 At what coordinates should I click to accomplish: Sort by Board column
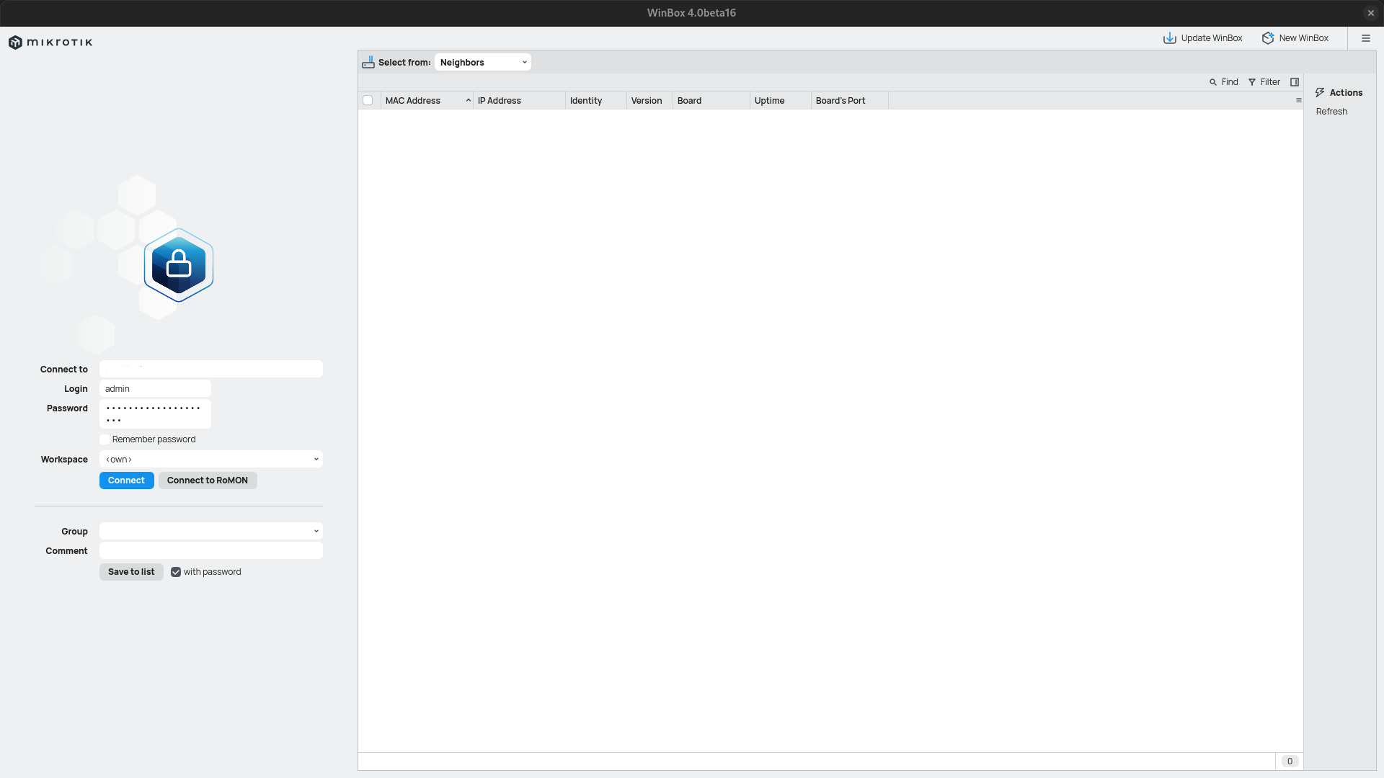click(711, 101)
